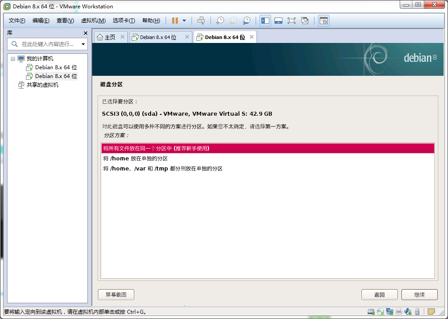Open the 文件(F) menu

(17, 21)
